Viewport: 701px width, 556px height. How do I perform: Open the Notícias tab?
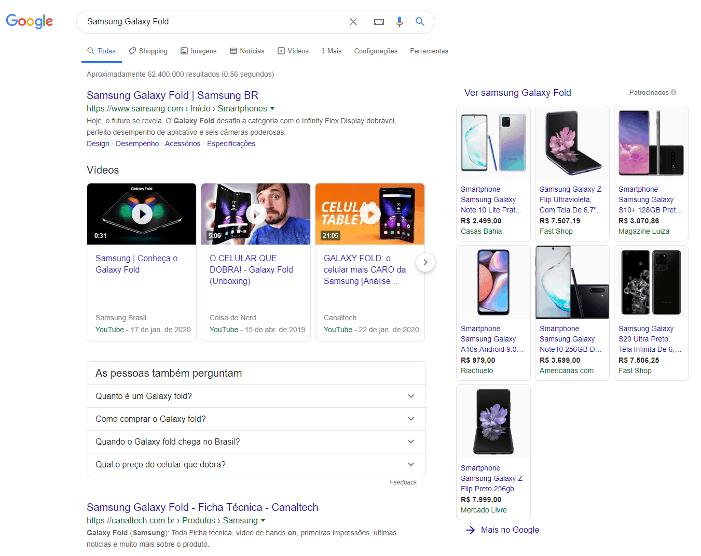click(x=248, y=51)
